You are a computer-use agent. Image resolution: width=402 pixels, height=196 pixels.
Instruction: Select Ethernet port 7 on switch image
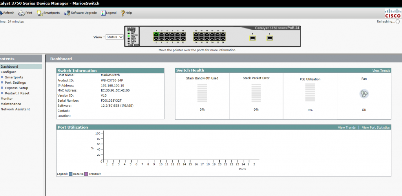(x=172, y=34)
